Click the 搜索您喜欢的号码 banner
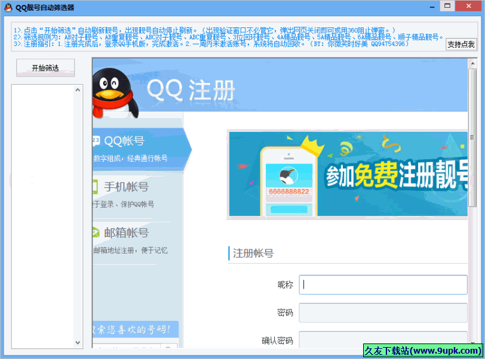 click(x=136, y=329)
